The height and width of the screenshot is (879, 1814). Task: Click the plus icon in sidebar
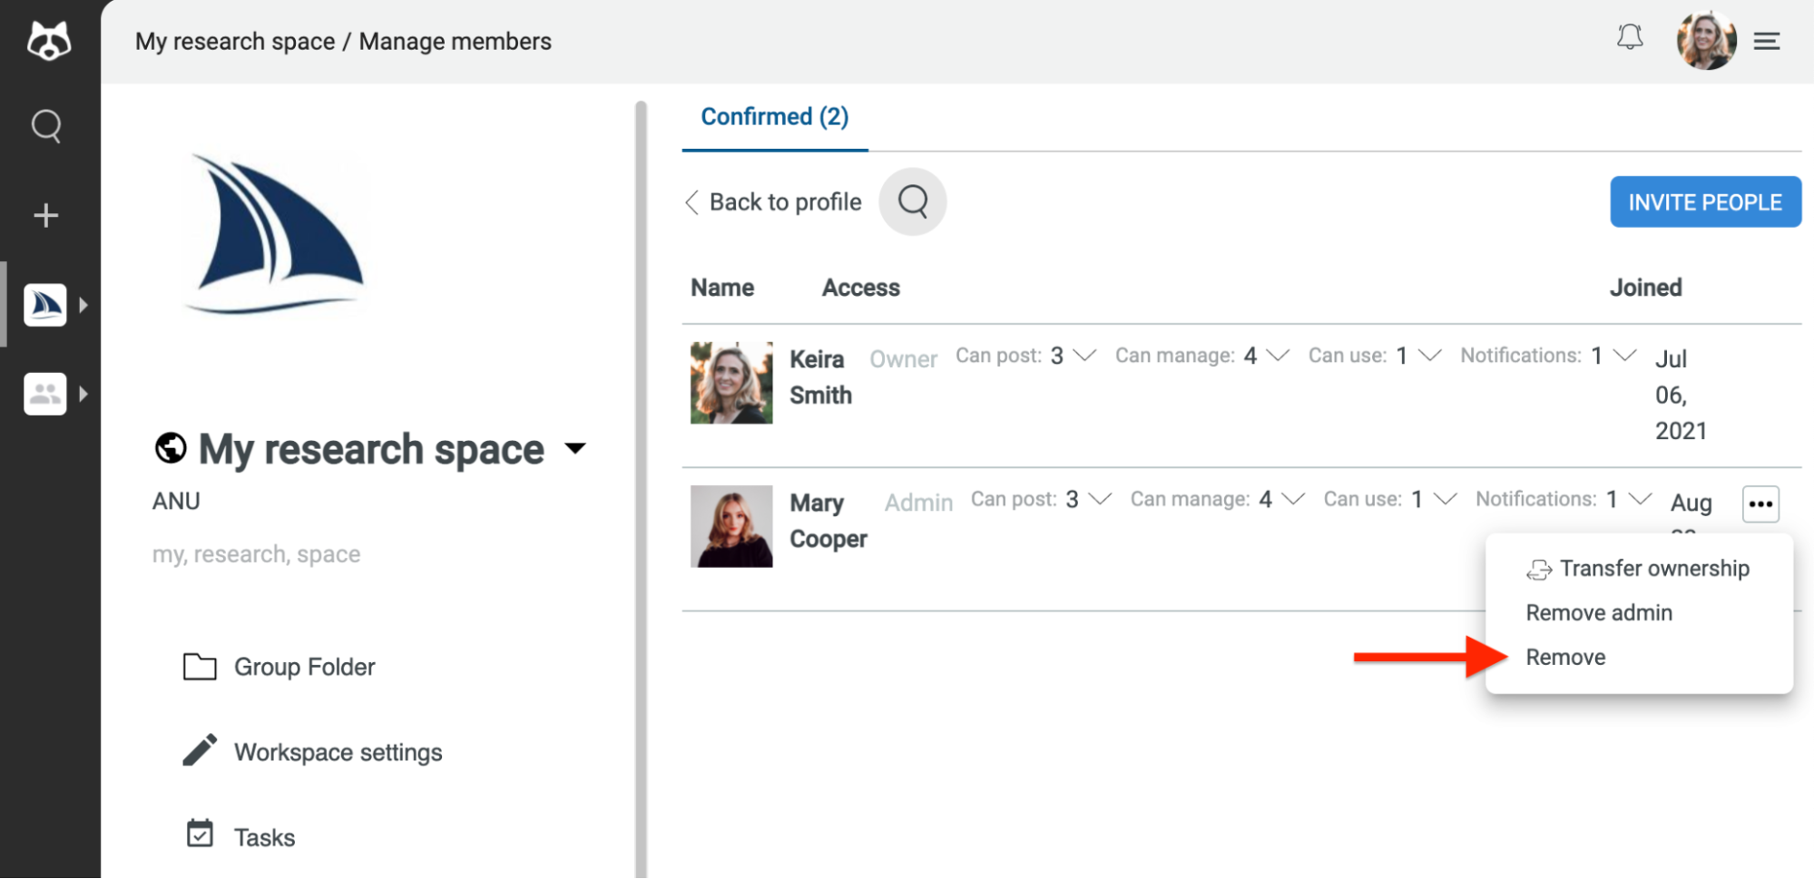click(46, 215)
